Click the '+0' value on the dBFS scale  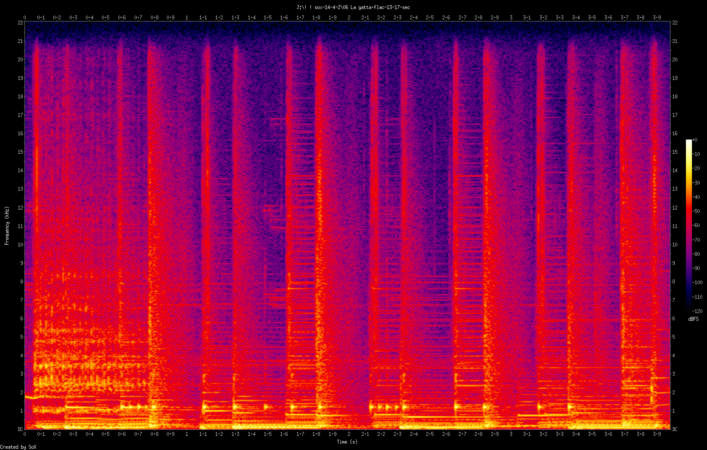click(x=695, y=140)
